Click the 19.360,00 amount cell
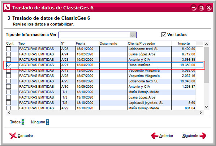 [x=183, y=65]
